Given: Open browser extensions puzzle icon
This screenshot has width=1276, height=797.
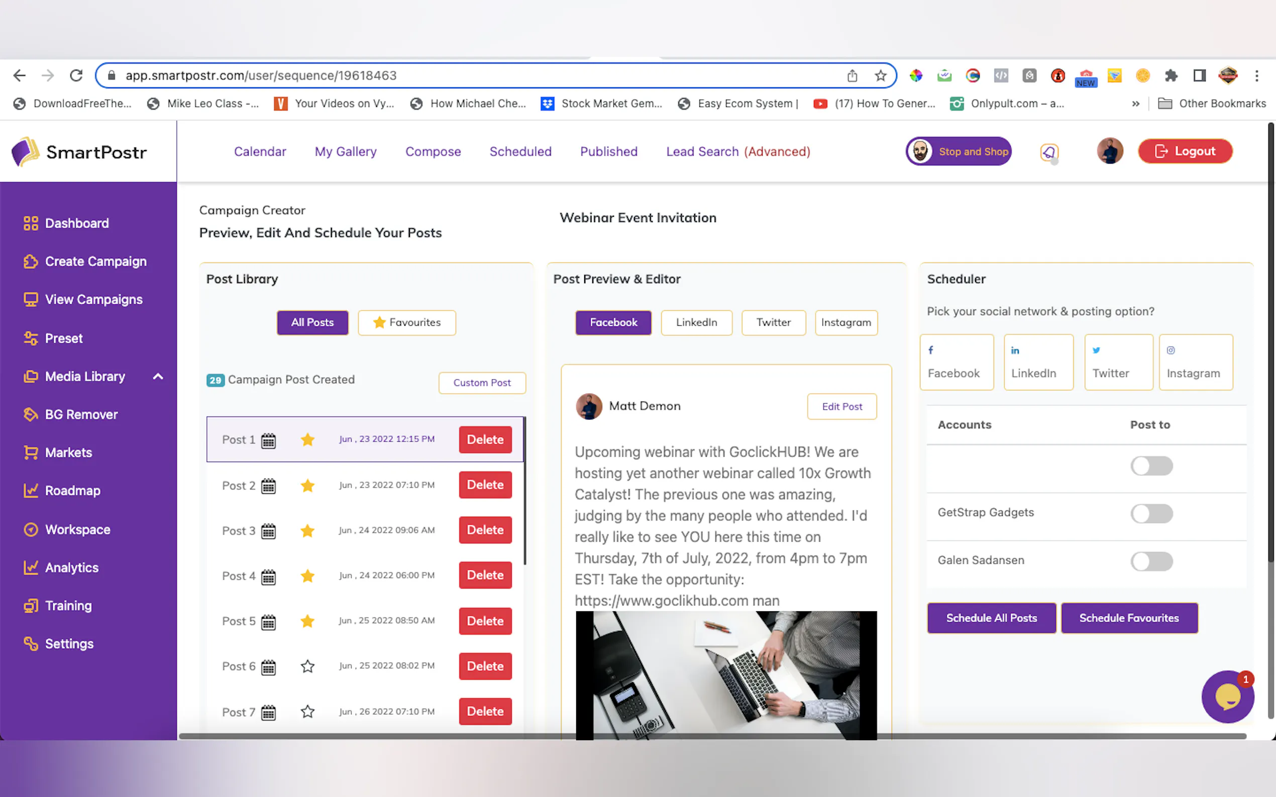Looking at the screenshot, I should pyautogui.click(x=1171, y=76).
